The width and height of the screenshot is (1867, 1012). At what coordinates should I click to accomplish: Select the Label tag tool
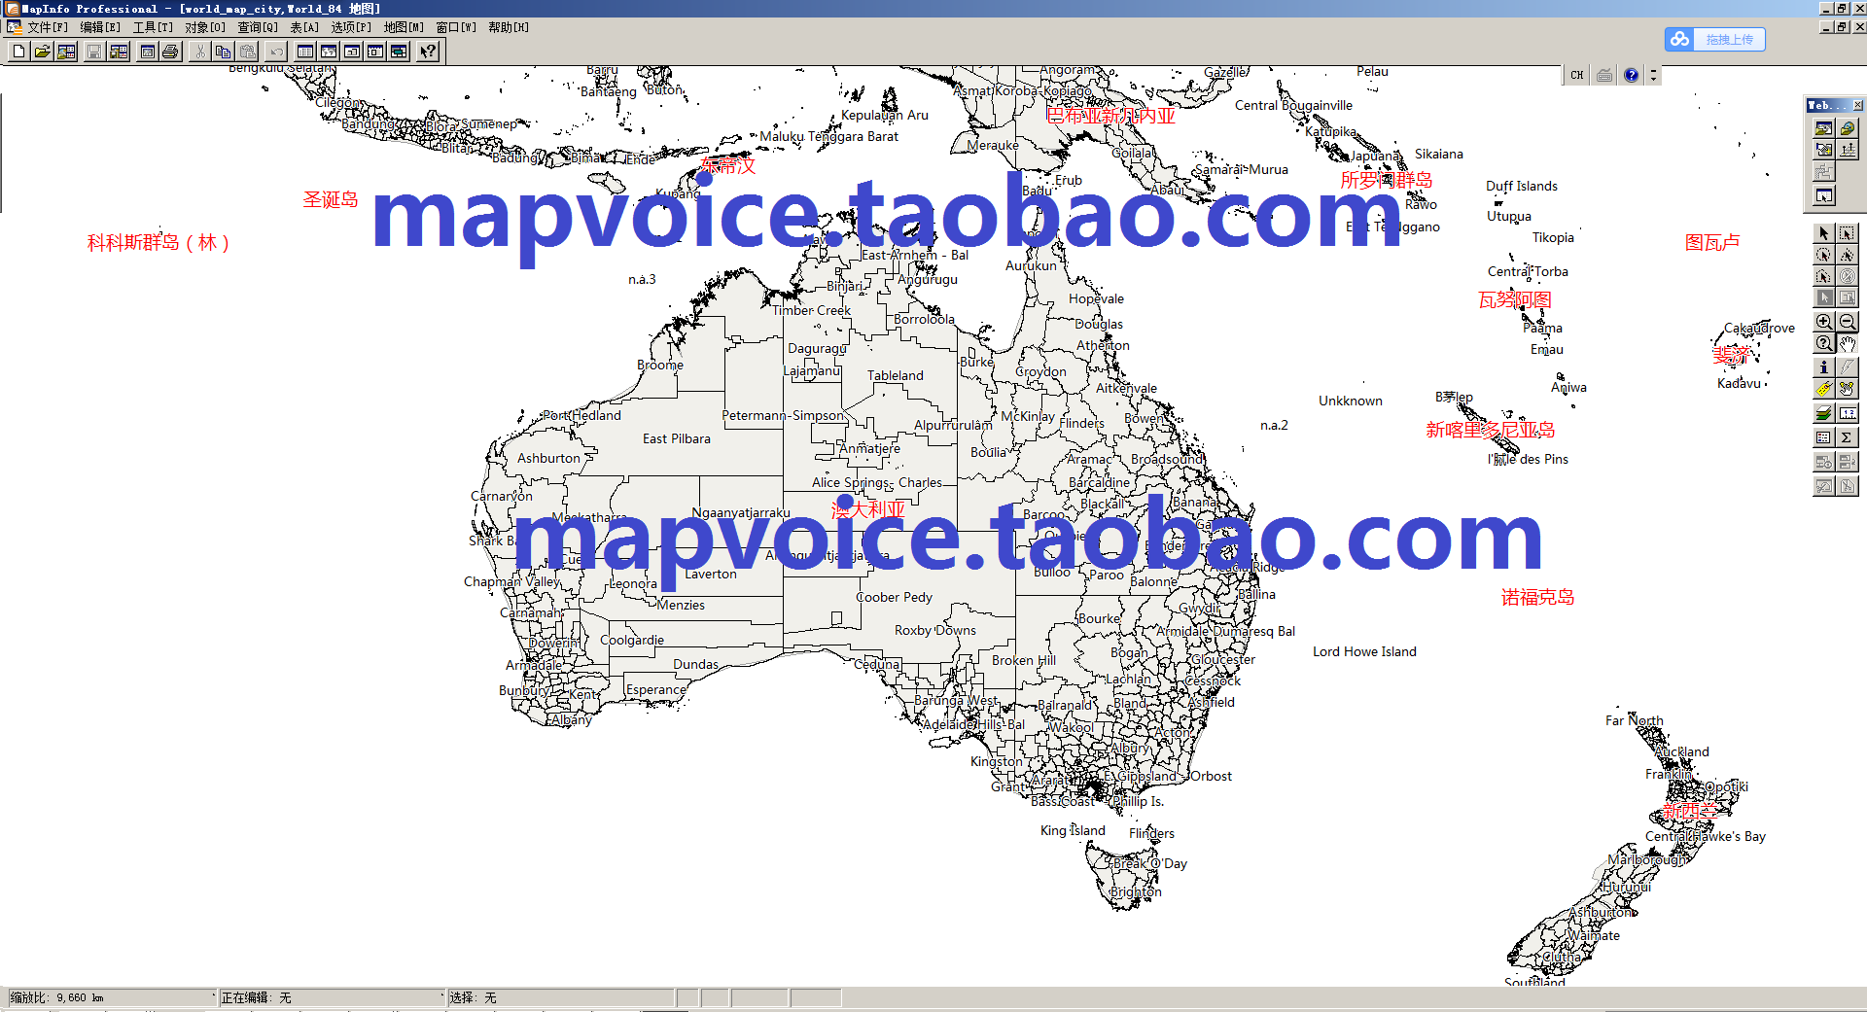click(x=1824, y=389)
